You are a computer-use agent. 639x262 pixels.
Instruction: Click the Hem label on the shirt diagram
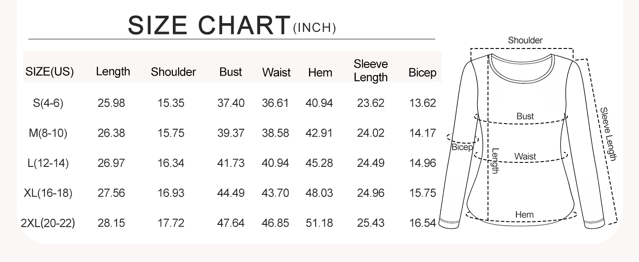pos(524,215)
